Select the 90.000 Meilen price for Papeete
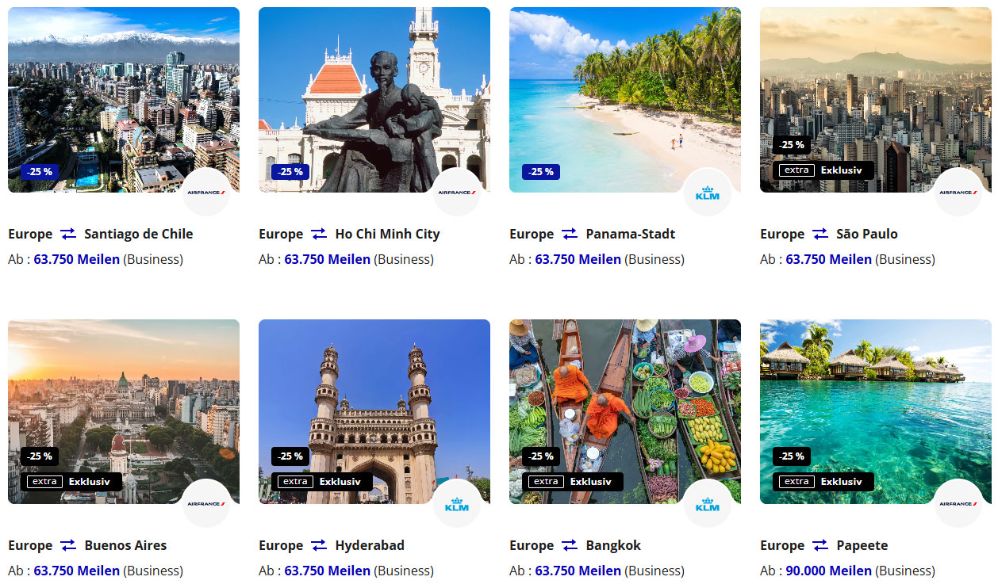The height and width of the screenshot is (588, 998). pos(829,571)
